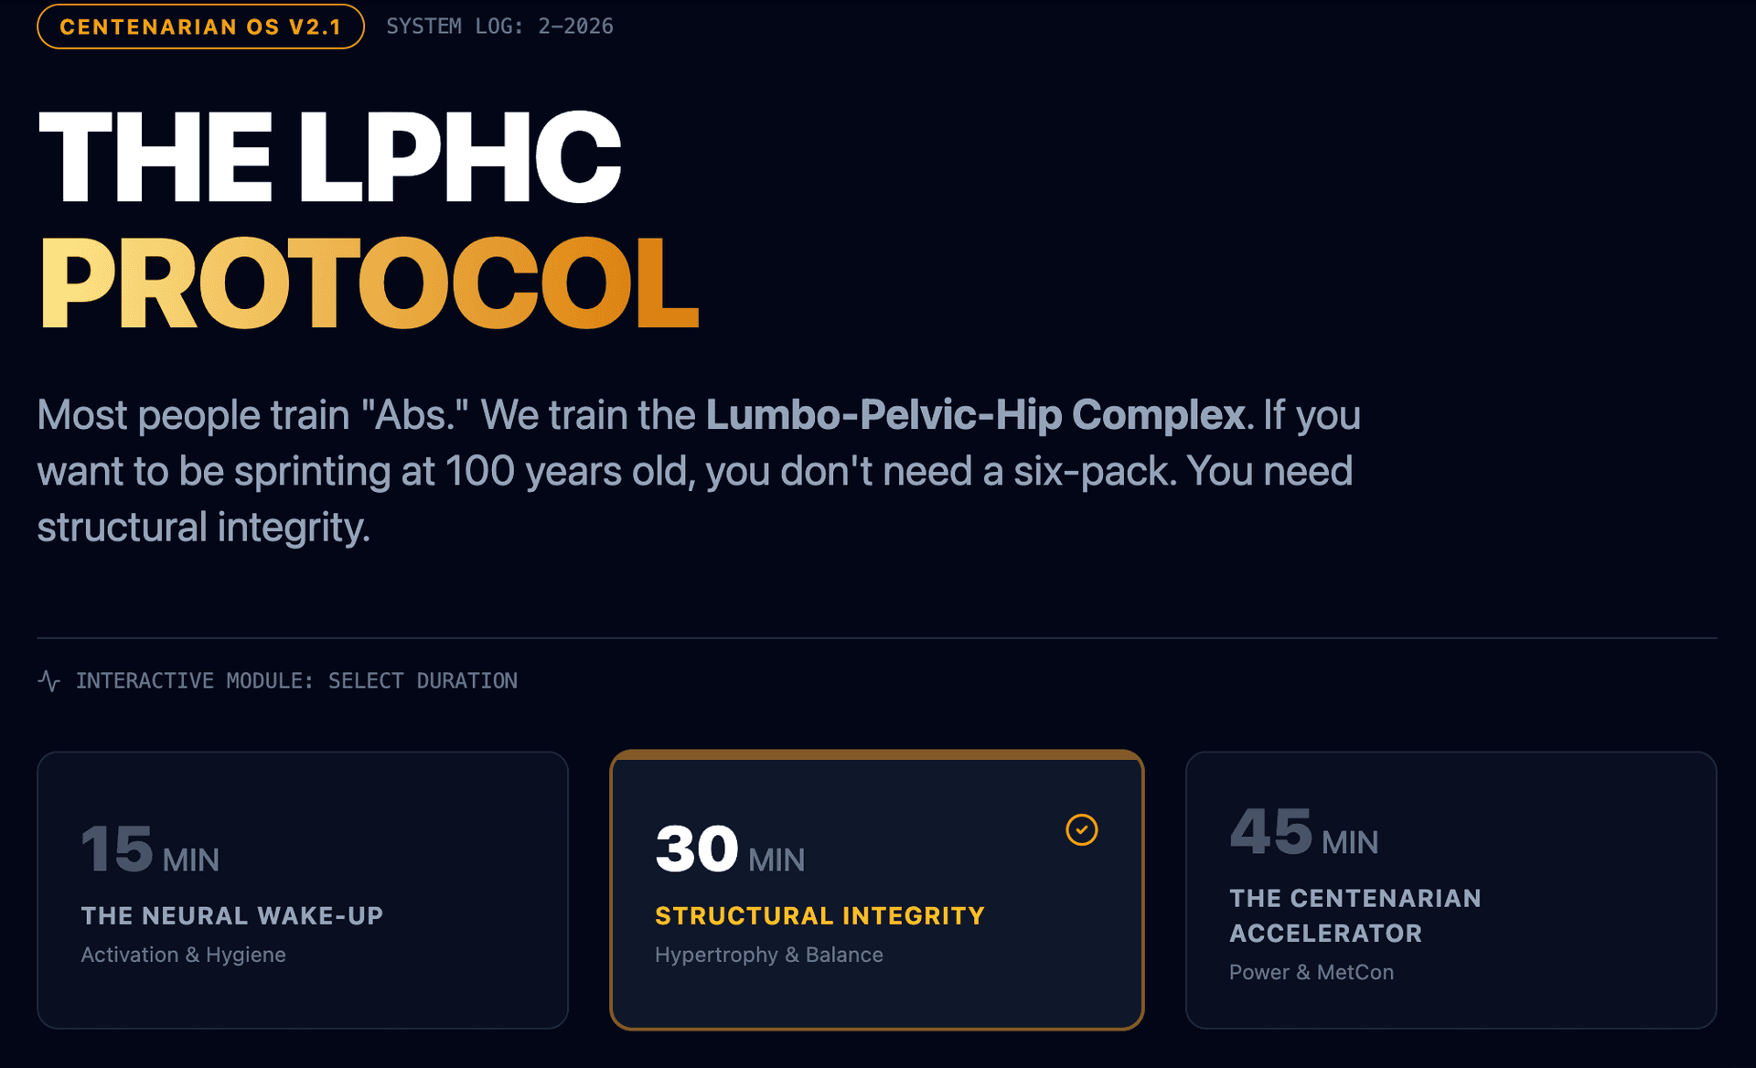This screenshot has width=1756, height=1068.
Task: Click the Hypertrophy & Balance subtitle
Action: pyautogui.click(x=768, y=954)
